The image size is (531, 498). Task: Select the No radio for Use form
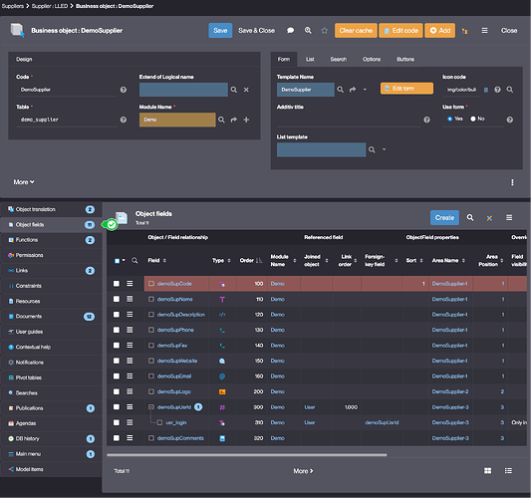point(473,119)
